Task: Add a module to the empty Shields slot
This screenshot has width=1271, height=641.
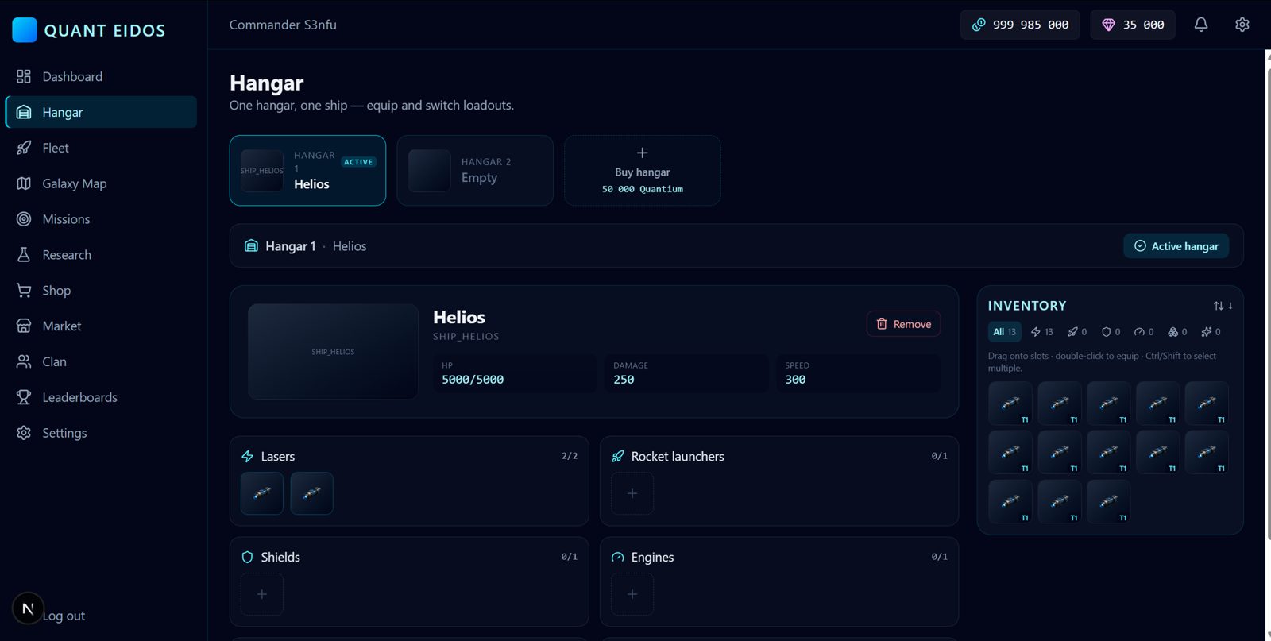Action: 262,594
